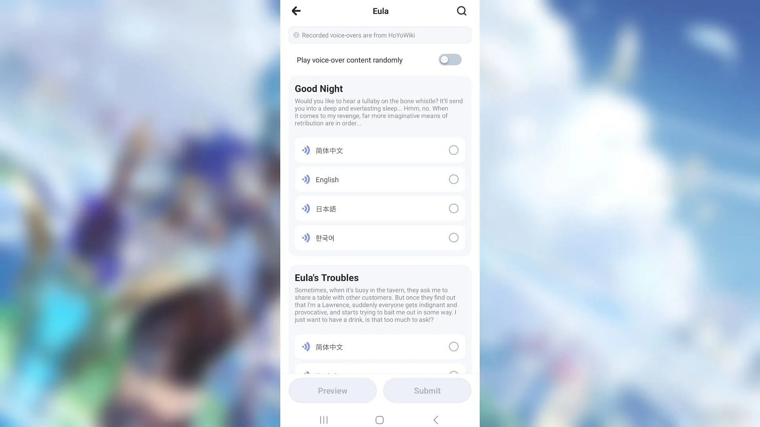Expand the Eula's Troubles section voiceovers

tap(326, 278)
